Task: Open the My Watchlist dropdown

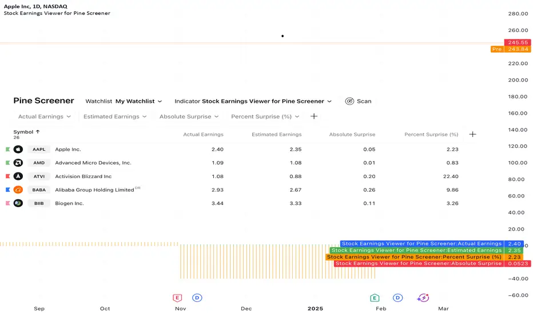Action: pyautogui.click(x=138, y=101)
